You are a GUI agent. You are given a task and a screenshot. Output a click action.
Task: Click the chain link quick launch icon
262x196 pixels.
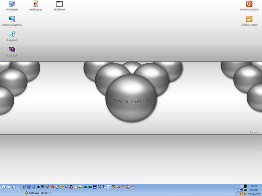[x=66, y=187]
